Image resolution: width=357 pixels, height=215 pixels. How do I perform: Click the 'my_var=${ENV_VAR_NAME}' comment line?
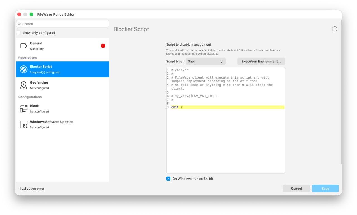194,96
